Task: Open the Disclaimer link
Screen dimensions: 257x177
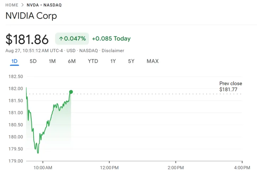Action: (113, 50)
